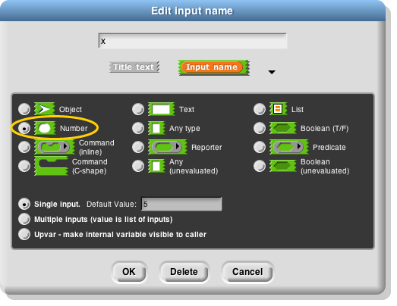Select the Boolean (T/F) radio button

pos(260,128)
